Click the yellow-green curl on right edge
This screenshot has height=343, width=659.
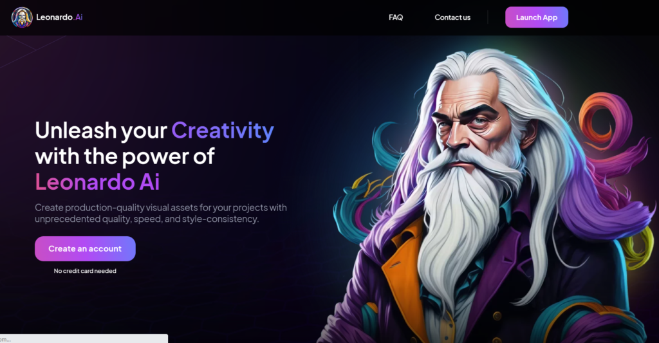pos(639,248)
